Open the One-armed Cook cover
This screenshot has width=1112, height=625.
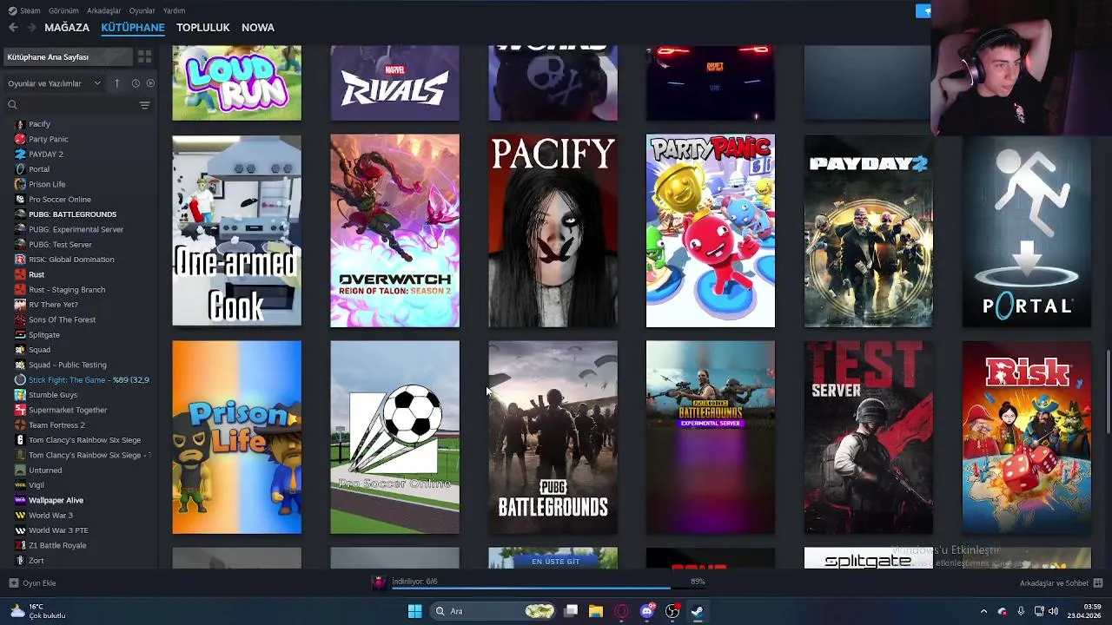(236, 231)
